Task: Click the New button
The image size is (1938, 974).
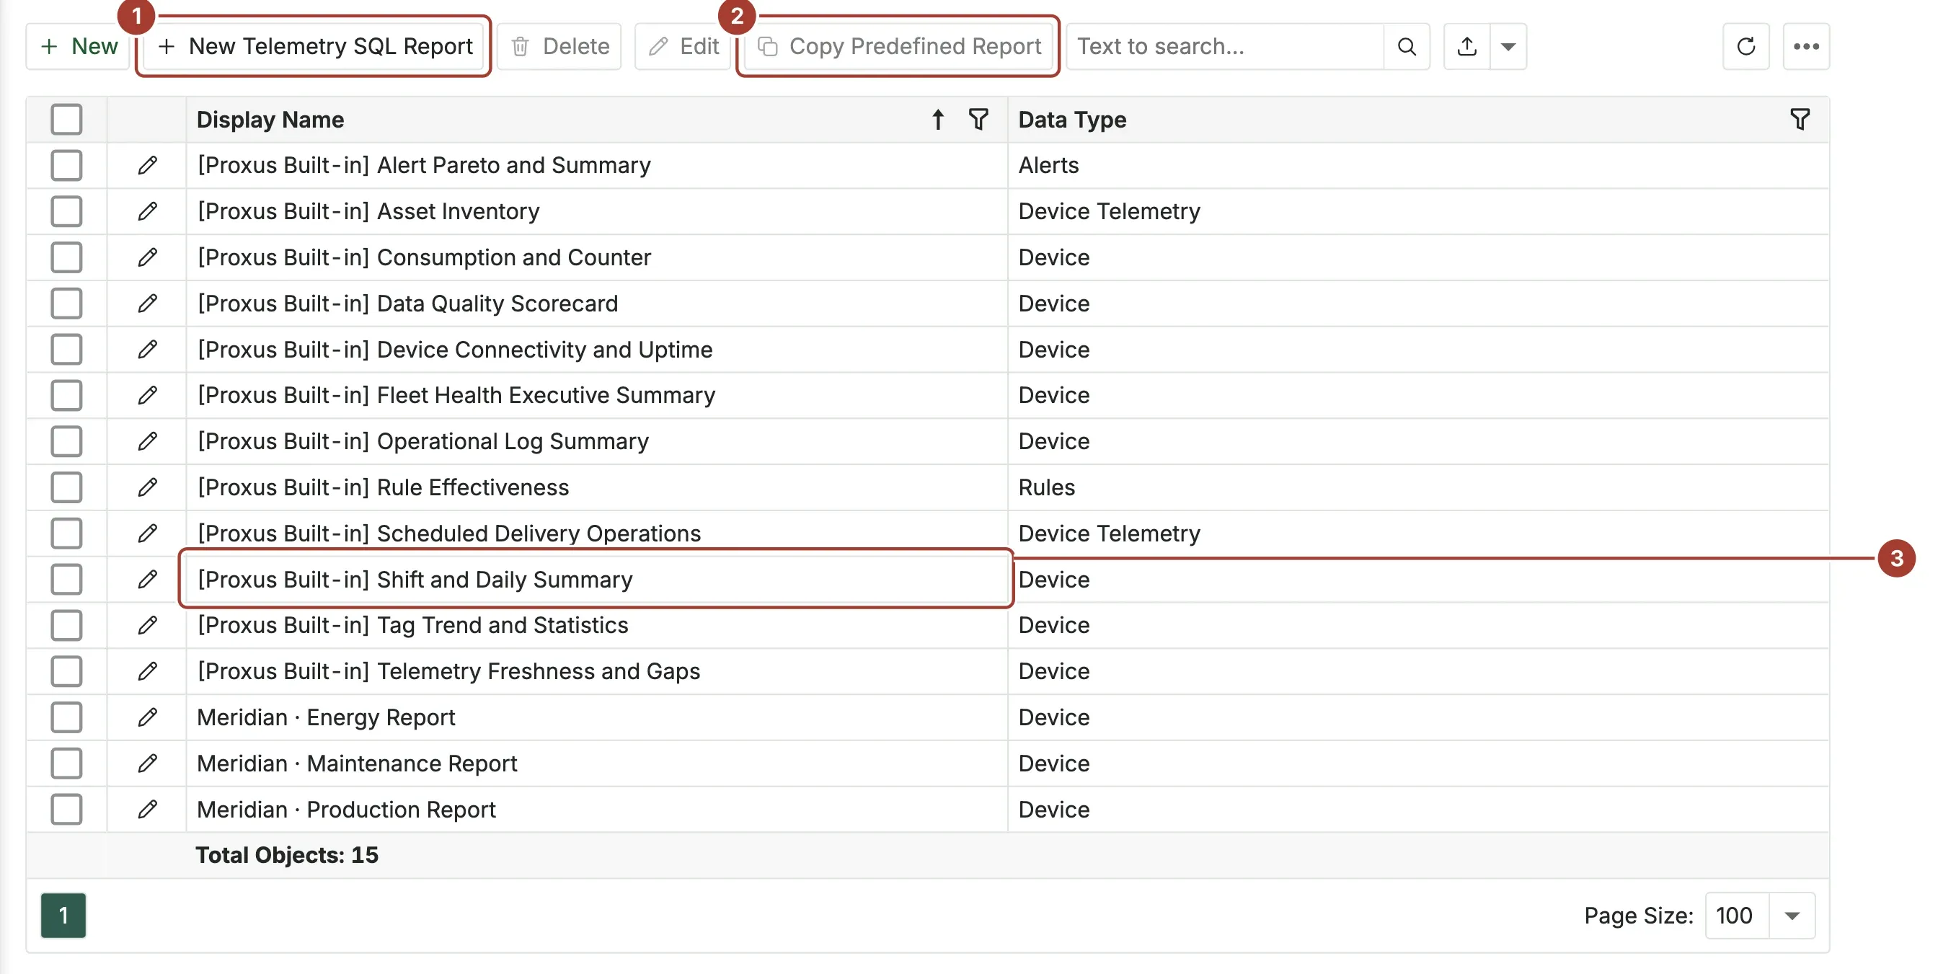Action: 79,47
